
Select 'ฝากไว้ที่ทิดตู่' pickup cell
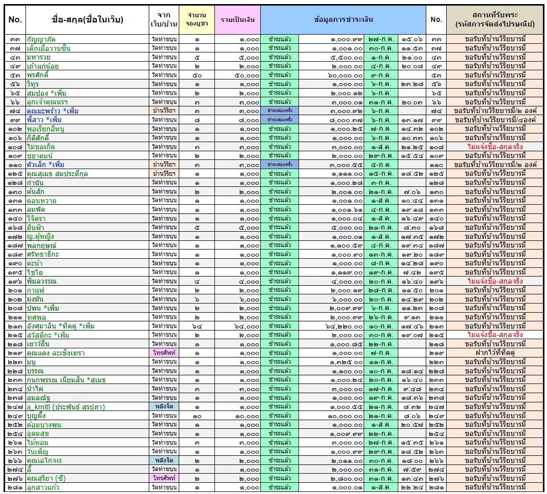495,353
